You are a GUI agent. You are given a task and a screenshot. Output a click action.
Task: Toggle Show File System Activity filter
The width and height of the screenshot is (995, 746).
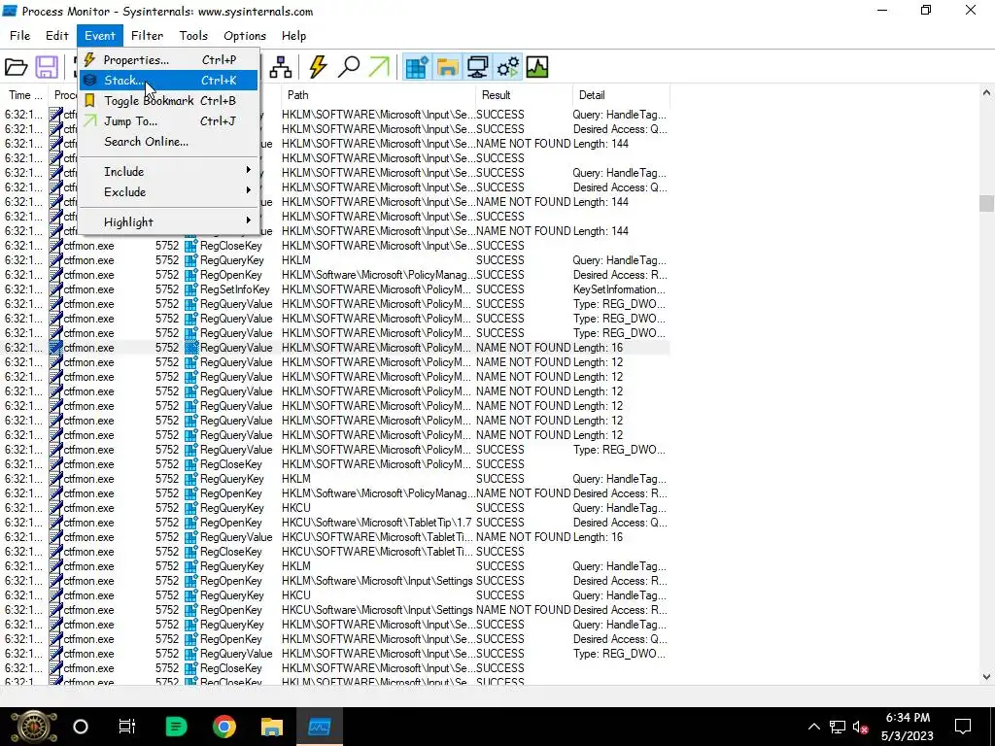pyautogui.click(x=447, y=67)
